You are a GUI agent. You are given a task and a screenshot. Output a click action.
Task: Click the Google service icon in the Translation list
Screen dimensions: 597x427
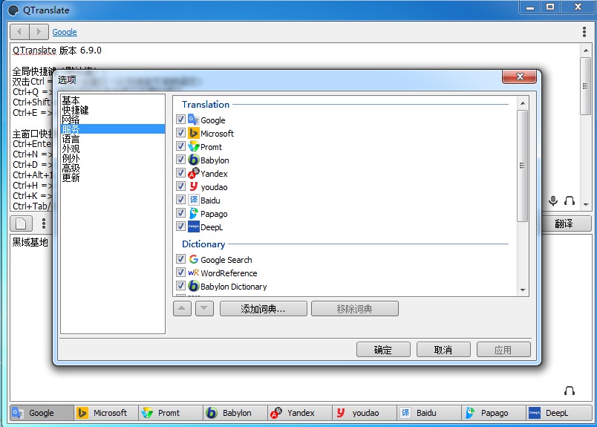click(x=193, y=120)
